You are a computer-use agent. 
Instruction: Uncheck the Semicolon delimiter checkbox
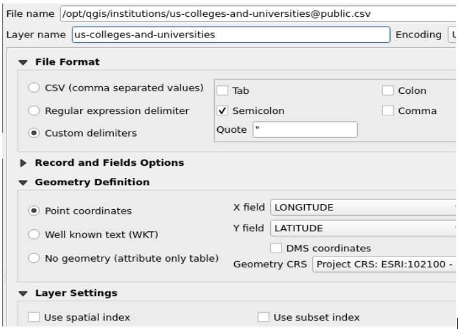pyautogui.click(x=223, y=111)
